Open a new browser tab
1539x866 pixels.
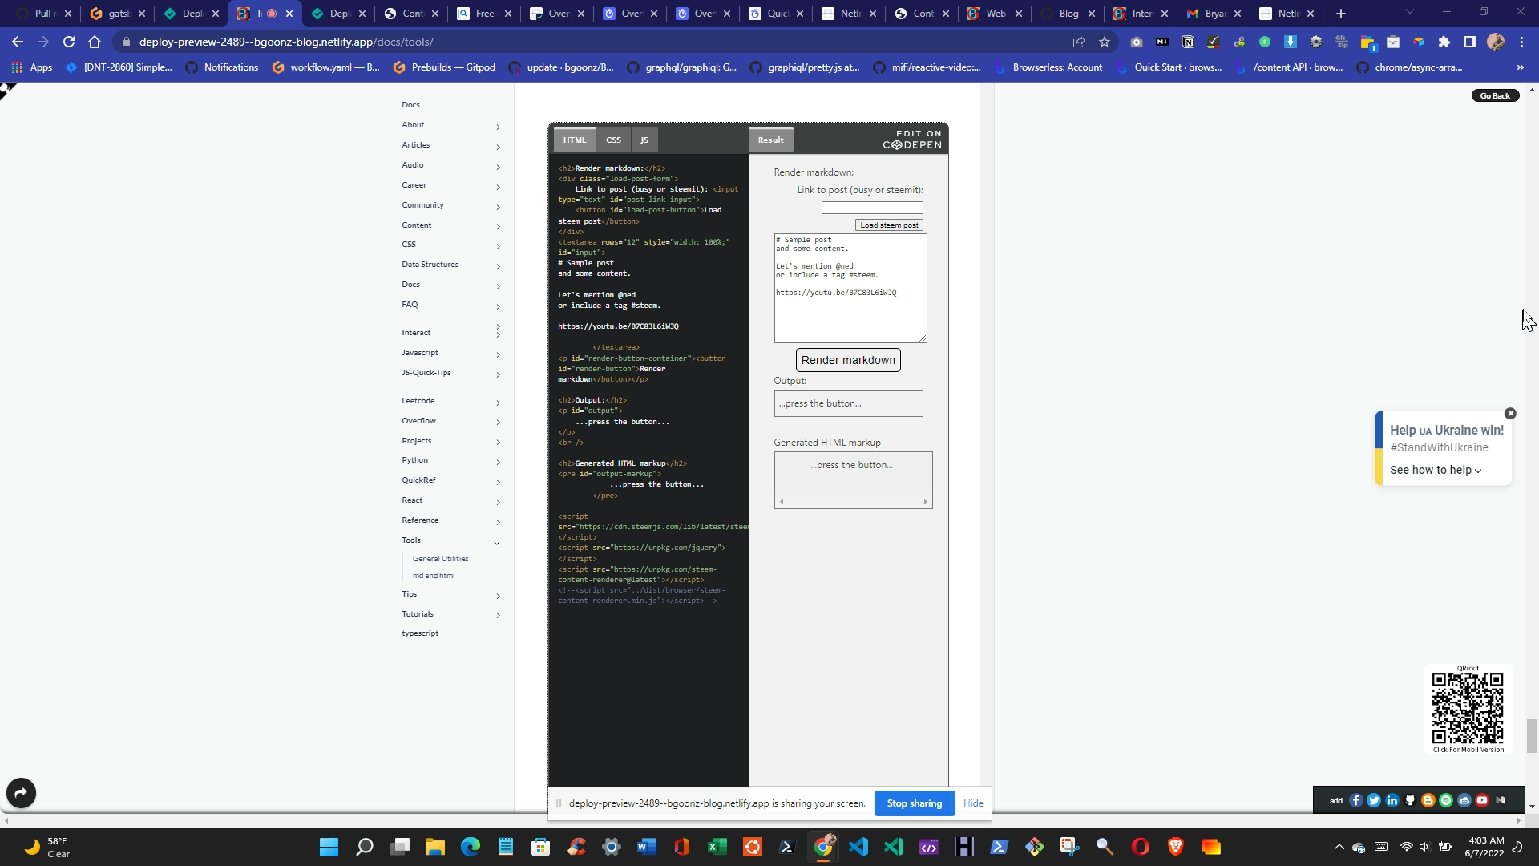tap(1340, 14)
